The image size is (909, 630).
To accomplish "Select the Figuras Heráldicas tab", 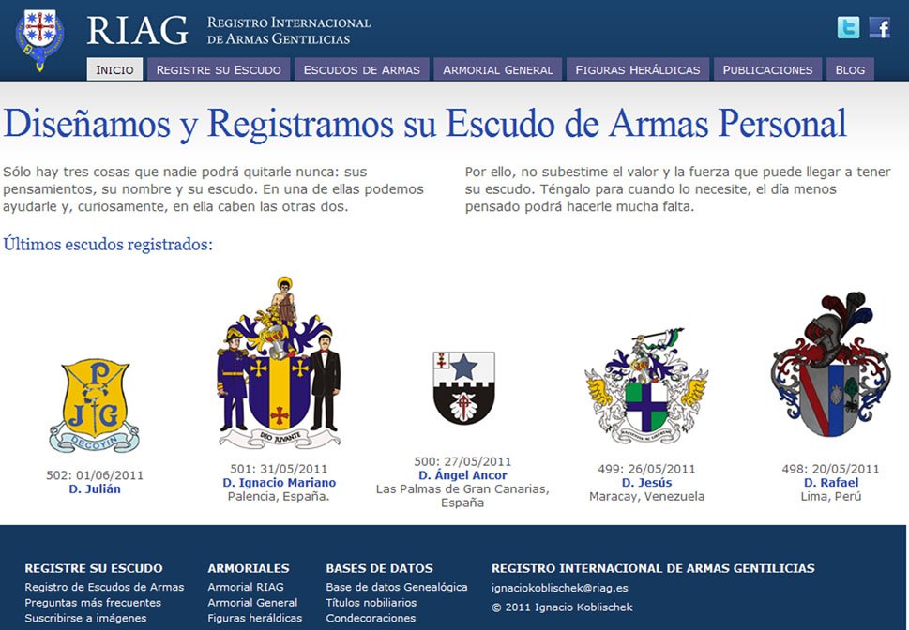I will 638,69.
